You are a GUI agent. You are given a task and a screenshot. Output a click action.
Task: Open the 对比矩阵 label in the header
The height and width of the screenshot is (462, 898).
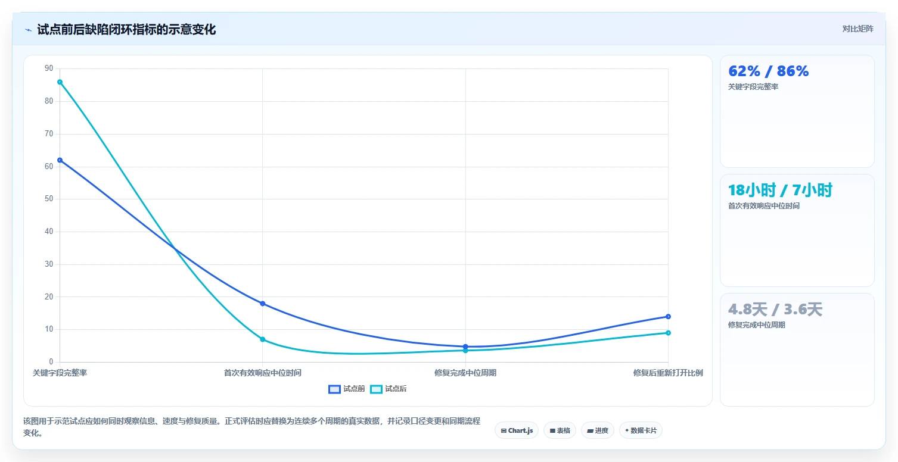pos(857,29)
